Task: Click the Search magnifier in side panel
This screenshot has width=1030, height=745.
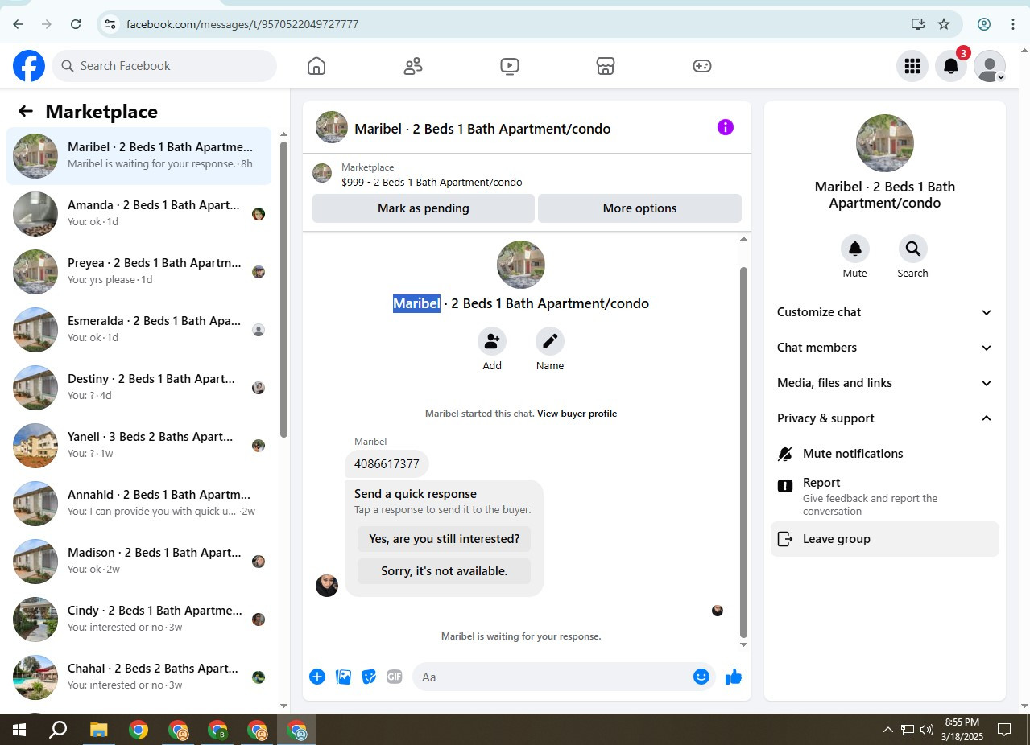Action: click(913, 249)
